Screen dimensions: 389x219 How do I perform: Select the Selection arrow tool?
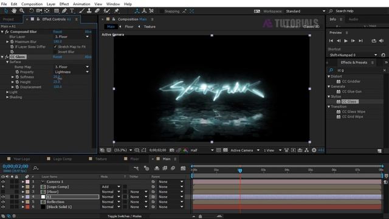coord(6,11)
